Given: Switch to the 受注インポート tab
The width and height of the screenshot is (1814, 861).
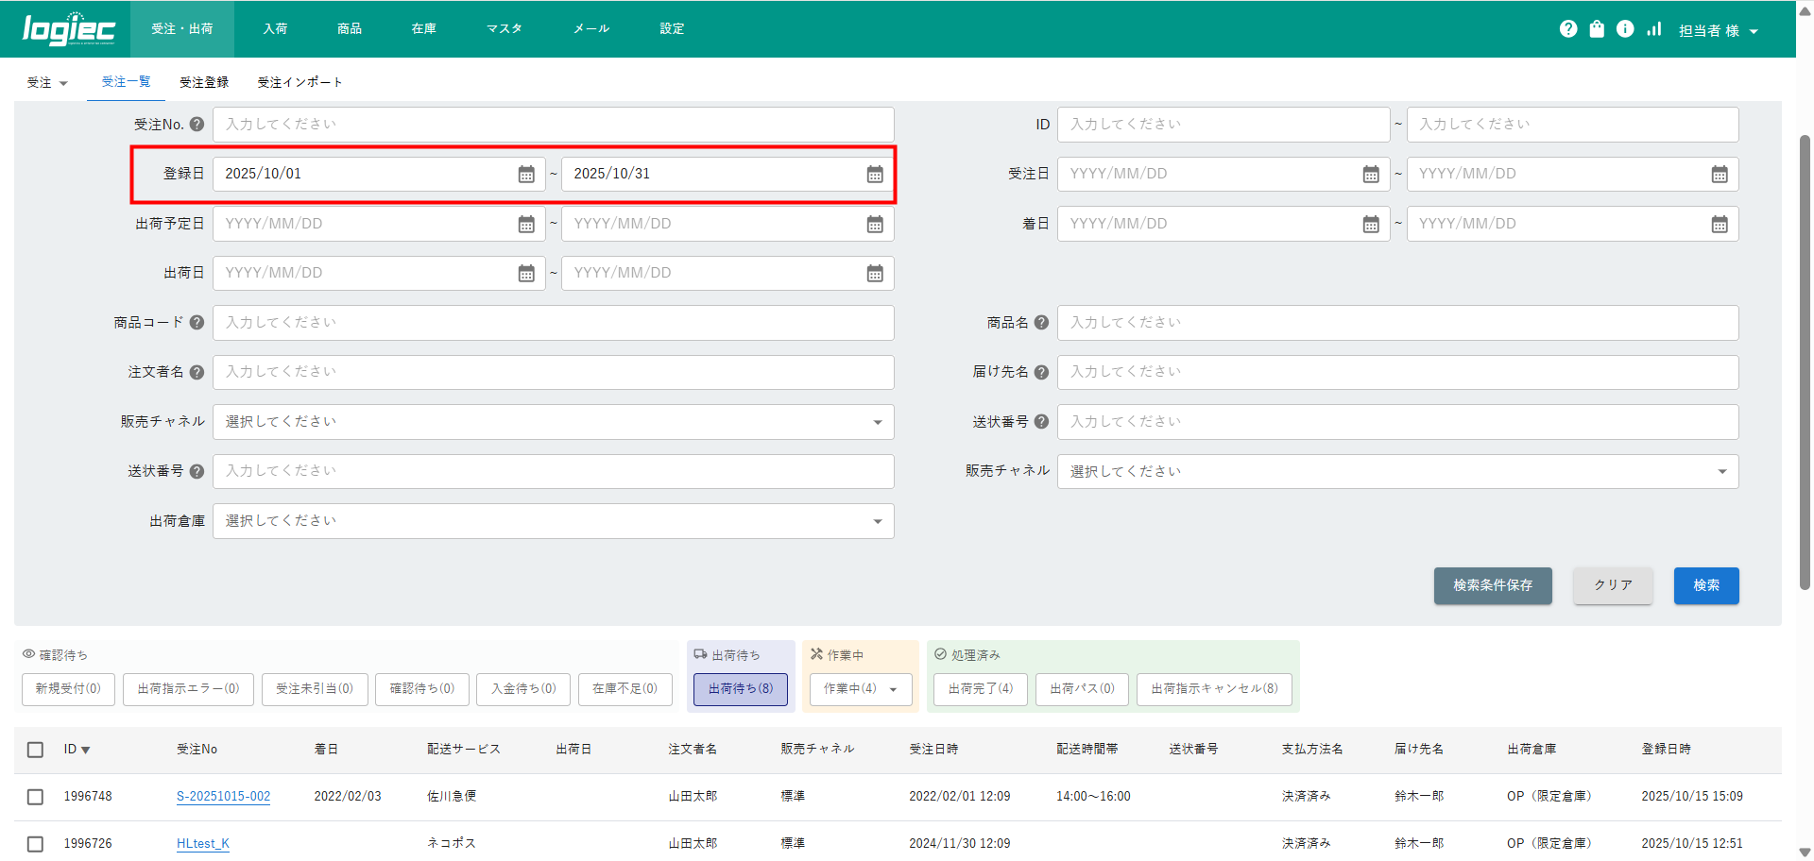Looking at the screenshot, I should [299, 83].
